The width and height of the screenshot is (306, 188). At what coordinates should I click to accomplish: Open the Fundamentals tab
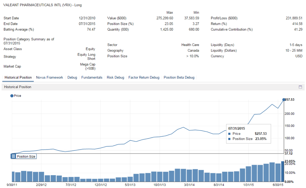tap(92, 77)
